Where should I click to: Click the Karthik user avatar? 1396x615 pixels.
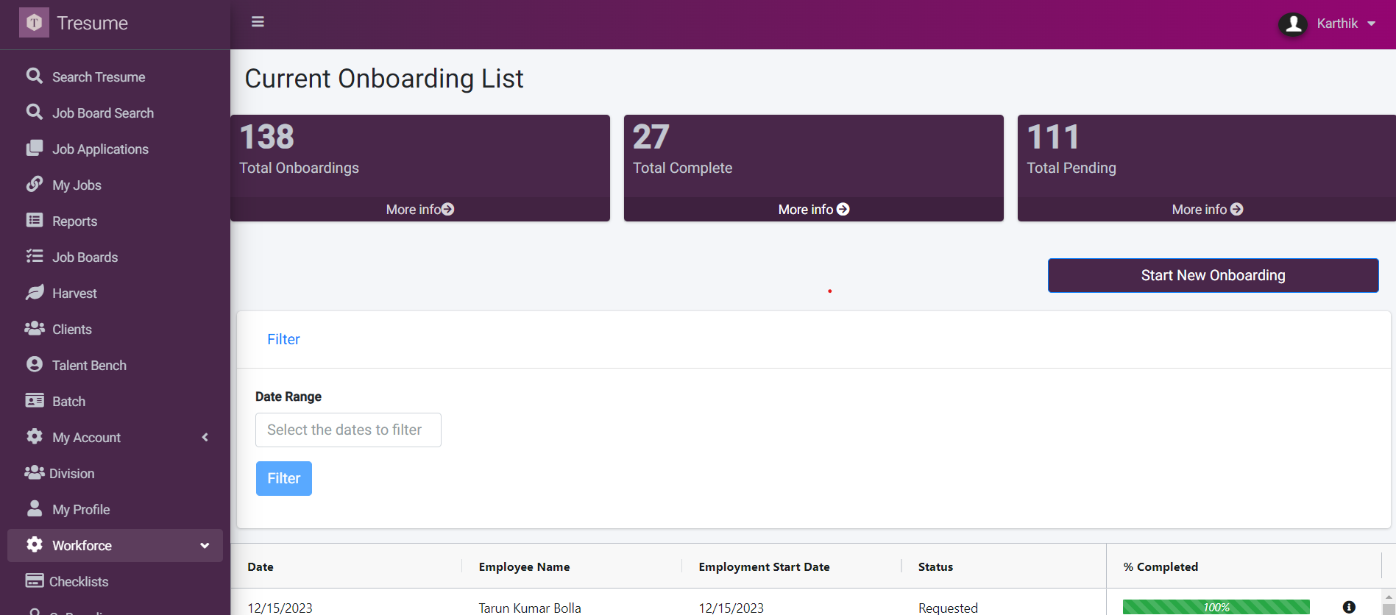(1293, 24)
